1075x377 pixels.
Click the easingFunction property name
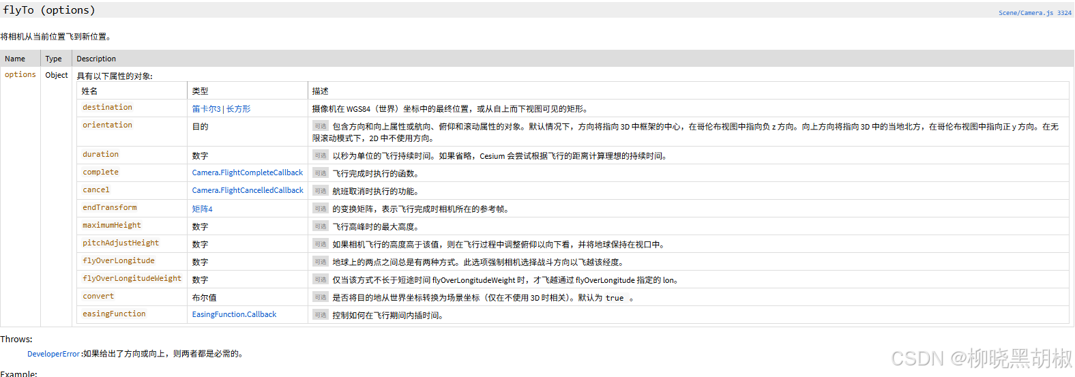[x=114, y=314]
